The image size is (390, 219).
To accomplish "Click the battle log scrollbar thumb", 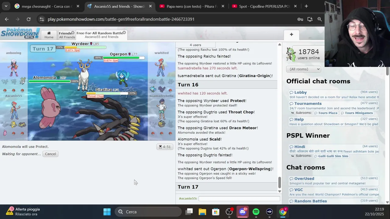I will coord(279,182).
